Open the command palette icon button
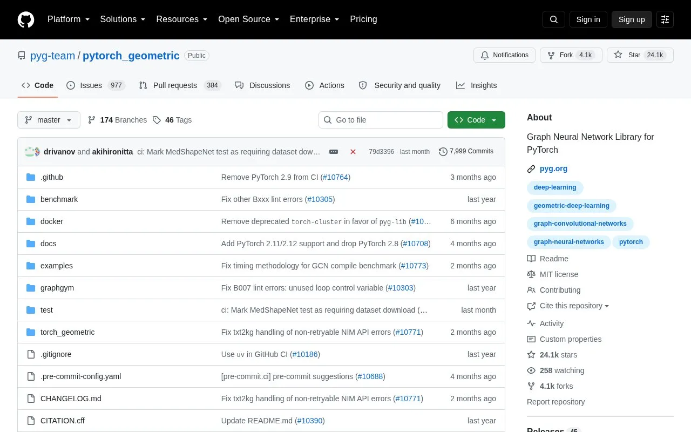 tap(665, 19)
